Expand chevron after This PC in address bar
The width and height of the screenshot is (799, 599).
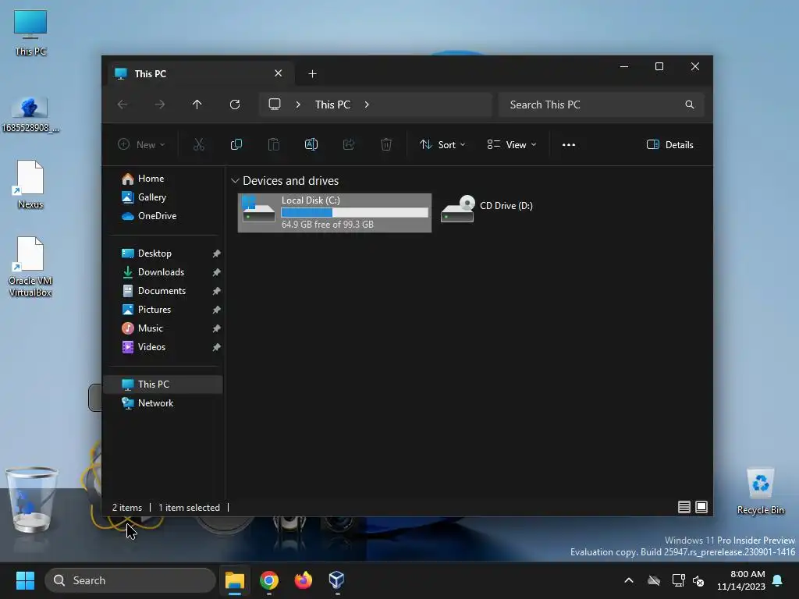(367, 105)
